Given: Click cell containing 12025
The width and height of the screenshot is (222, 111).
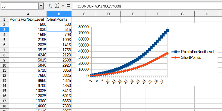Looking at the screenshot, I should (x=28, y=96).
